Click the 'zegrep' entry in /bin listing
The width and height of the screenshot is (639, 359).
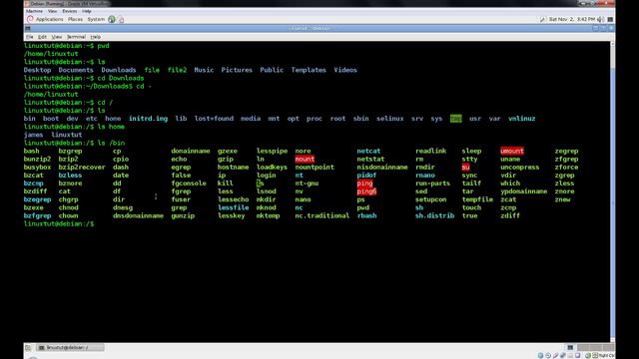pos(566,151)
